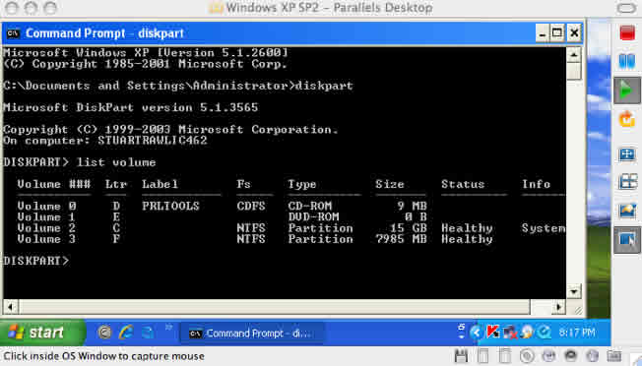The width and height of the screenshot is (642, 366).
Task: Click the Mac toolbar toggle pill button
Action: point(626,8)
